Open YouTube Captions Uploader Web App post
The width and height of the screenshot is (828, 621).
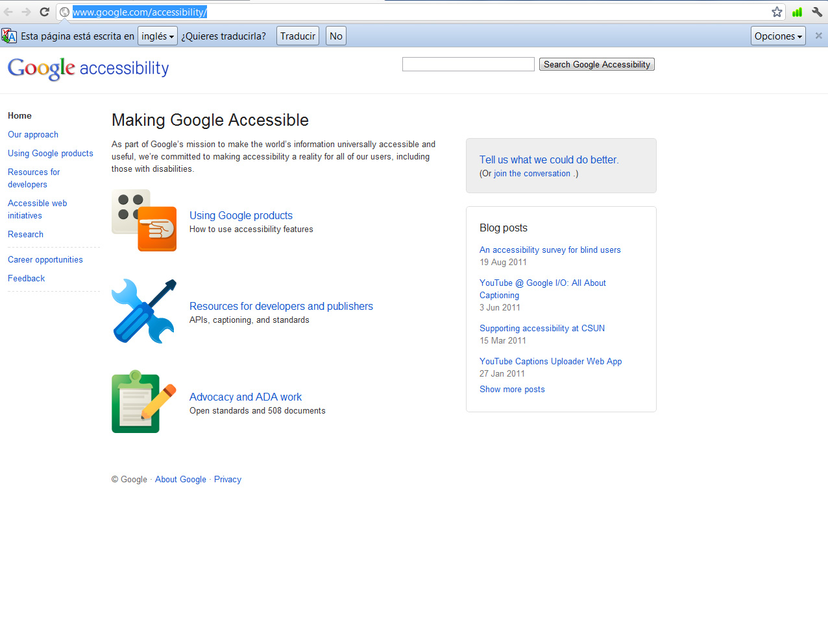point(550,361)
